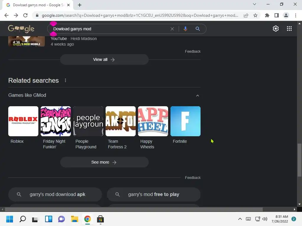Open File Explorer from taskbar
The image size is (302, 226).
click(x=74, y=219)
